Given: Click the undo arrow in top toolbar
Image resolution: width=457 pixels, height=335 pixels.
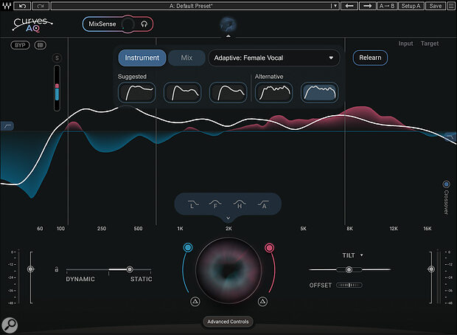Looking at the screenshot, I should click(x=24, y=5).
